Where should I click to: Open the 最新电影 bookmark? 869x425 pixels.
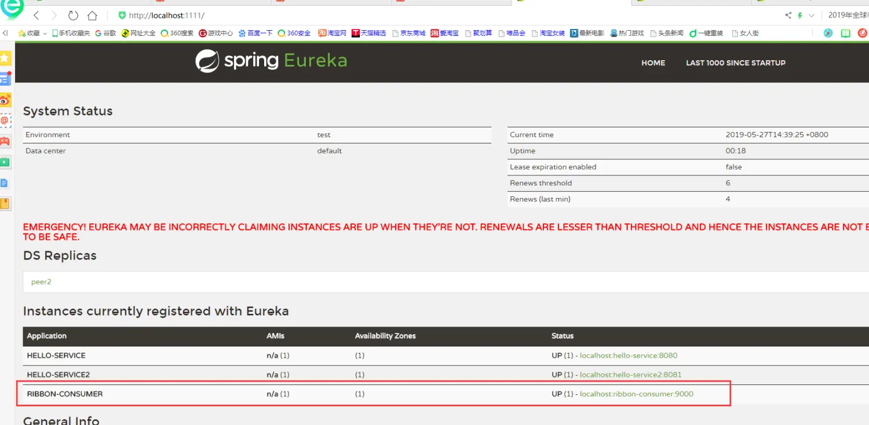pos(587,33)
